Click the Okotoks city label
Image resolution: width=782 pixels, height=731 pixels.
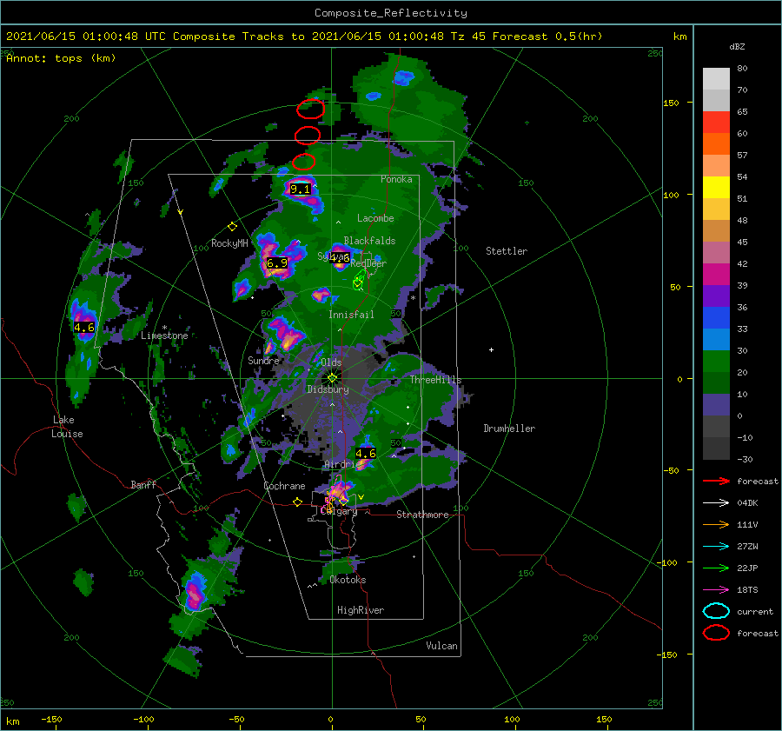348,580
